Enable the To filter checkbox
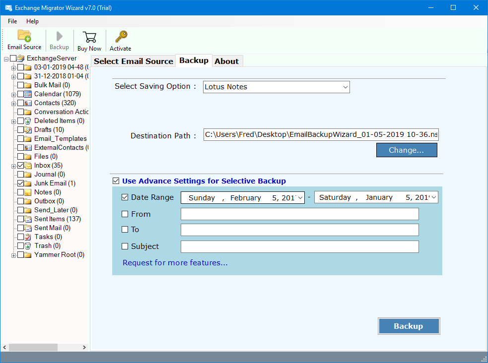Screen dimensions: 488x363 point(125,230)
